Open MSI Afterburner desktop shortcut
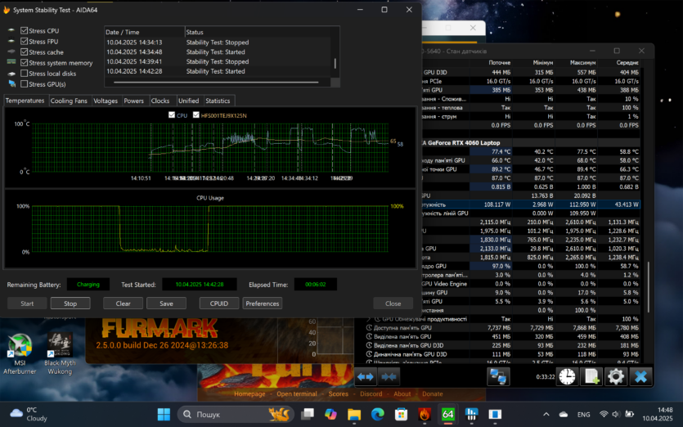 pyautogui.click(x=20, y=354)
